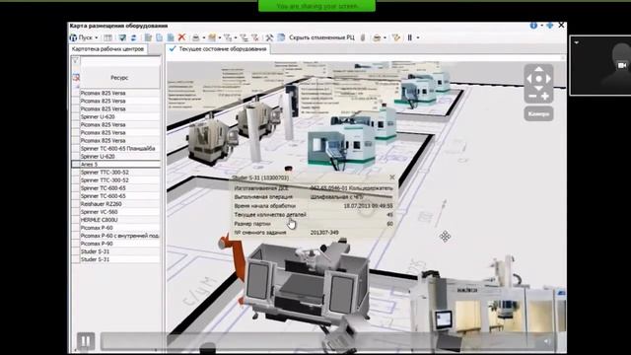Open dropdown arrow next to first tree icon
The height and width of the screenshot is (355, 631).
click(236, 37)
